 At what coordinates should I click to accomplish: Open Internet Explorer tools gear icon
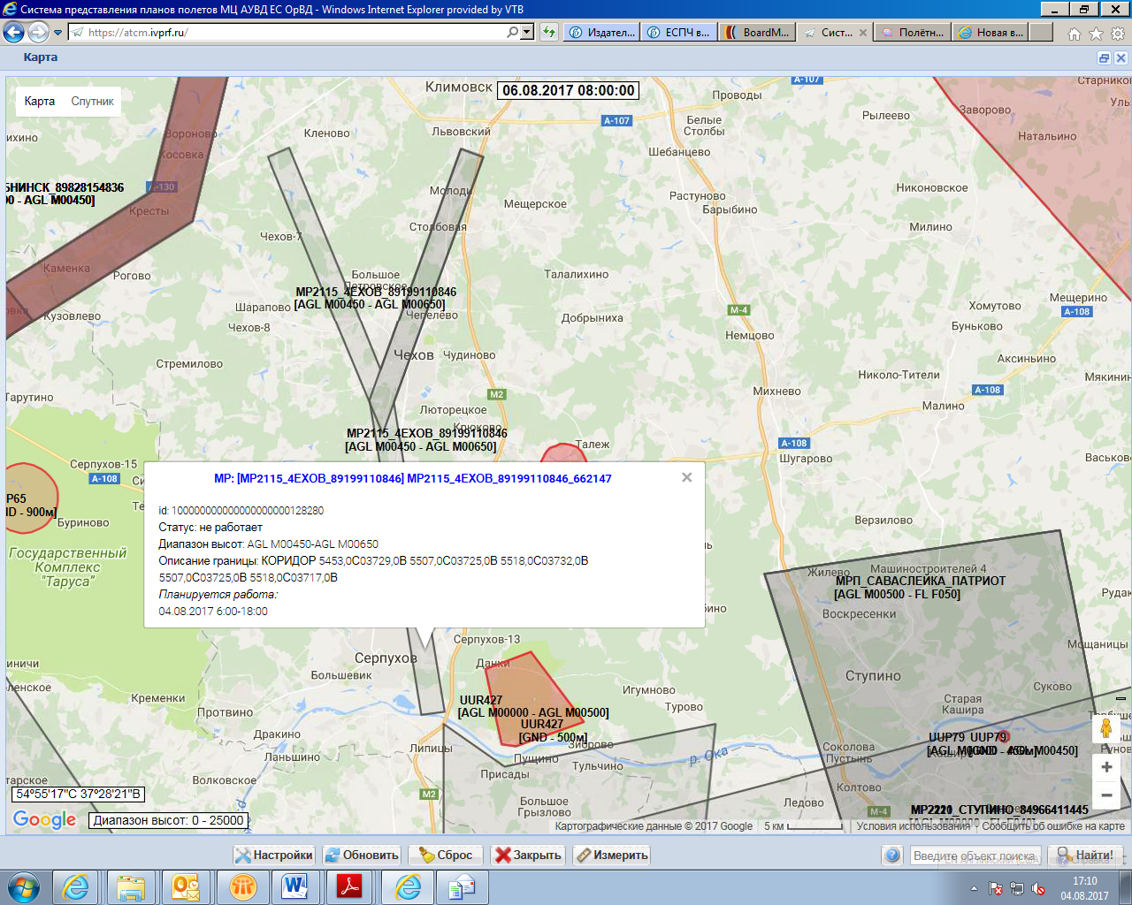tap(1117, 34)
